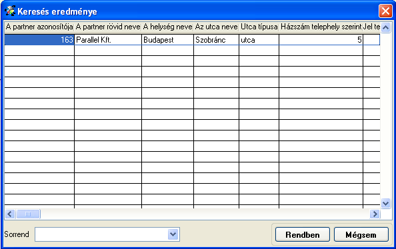Click the application icon in title bar
Viewport: 396px width, 249px height.
[10, 11]
